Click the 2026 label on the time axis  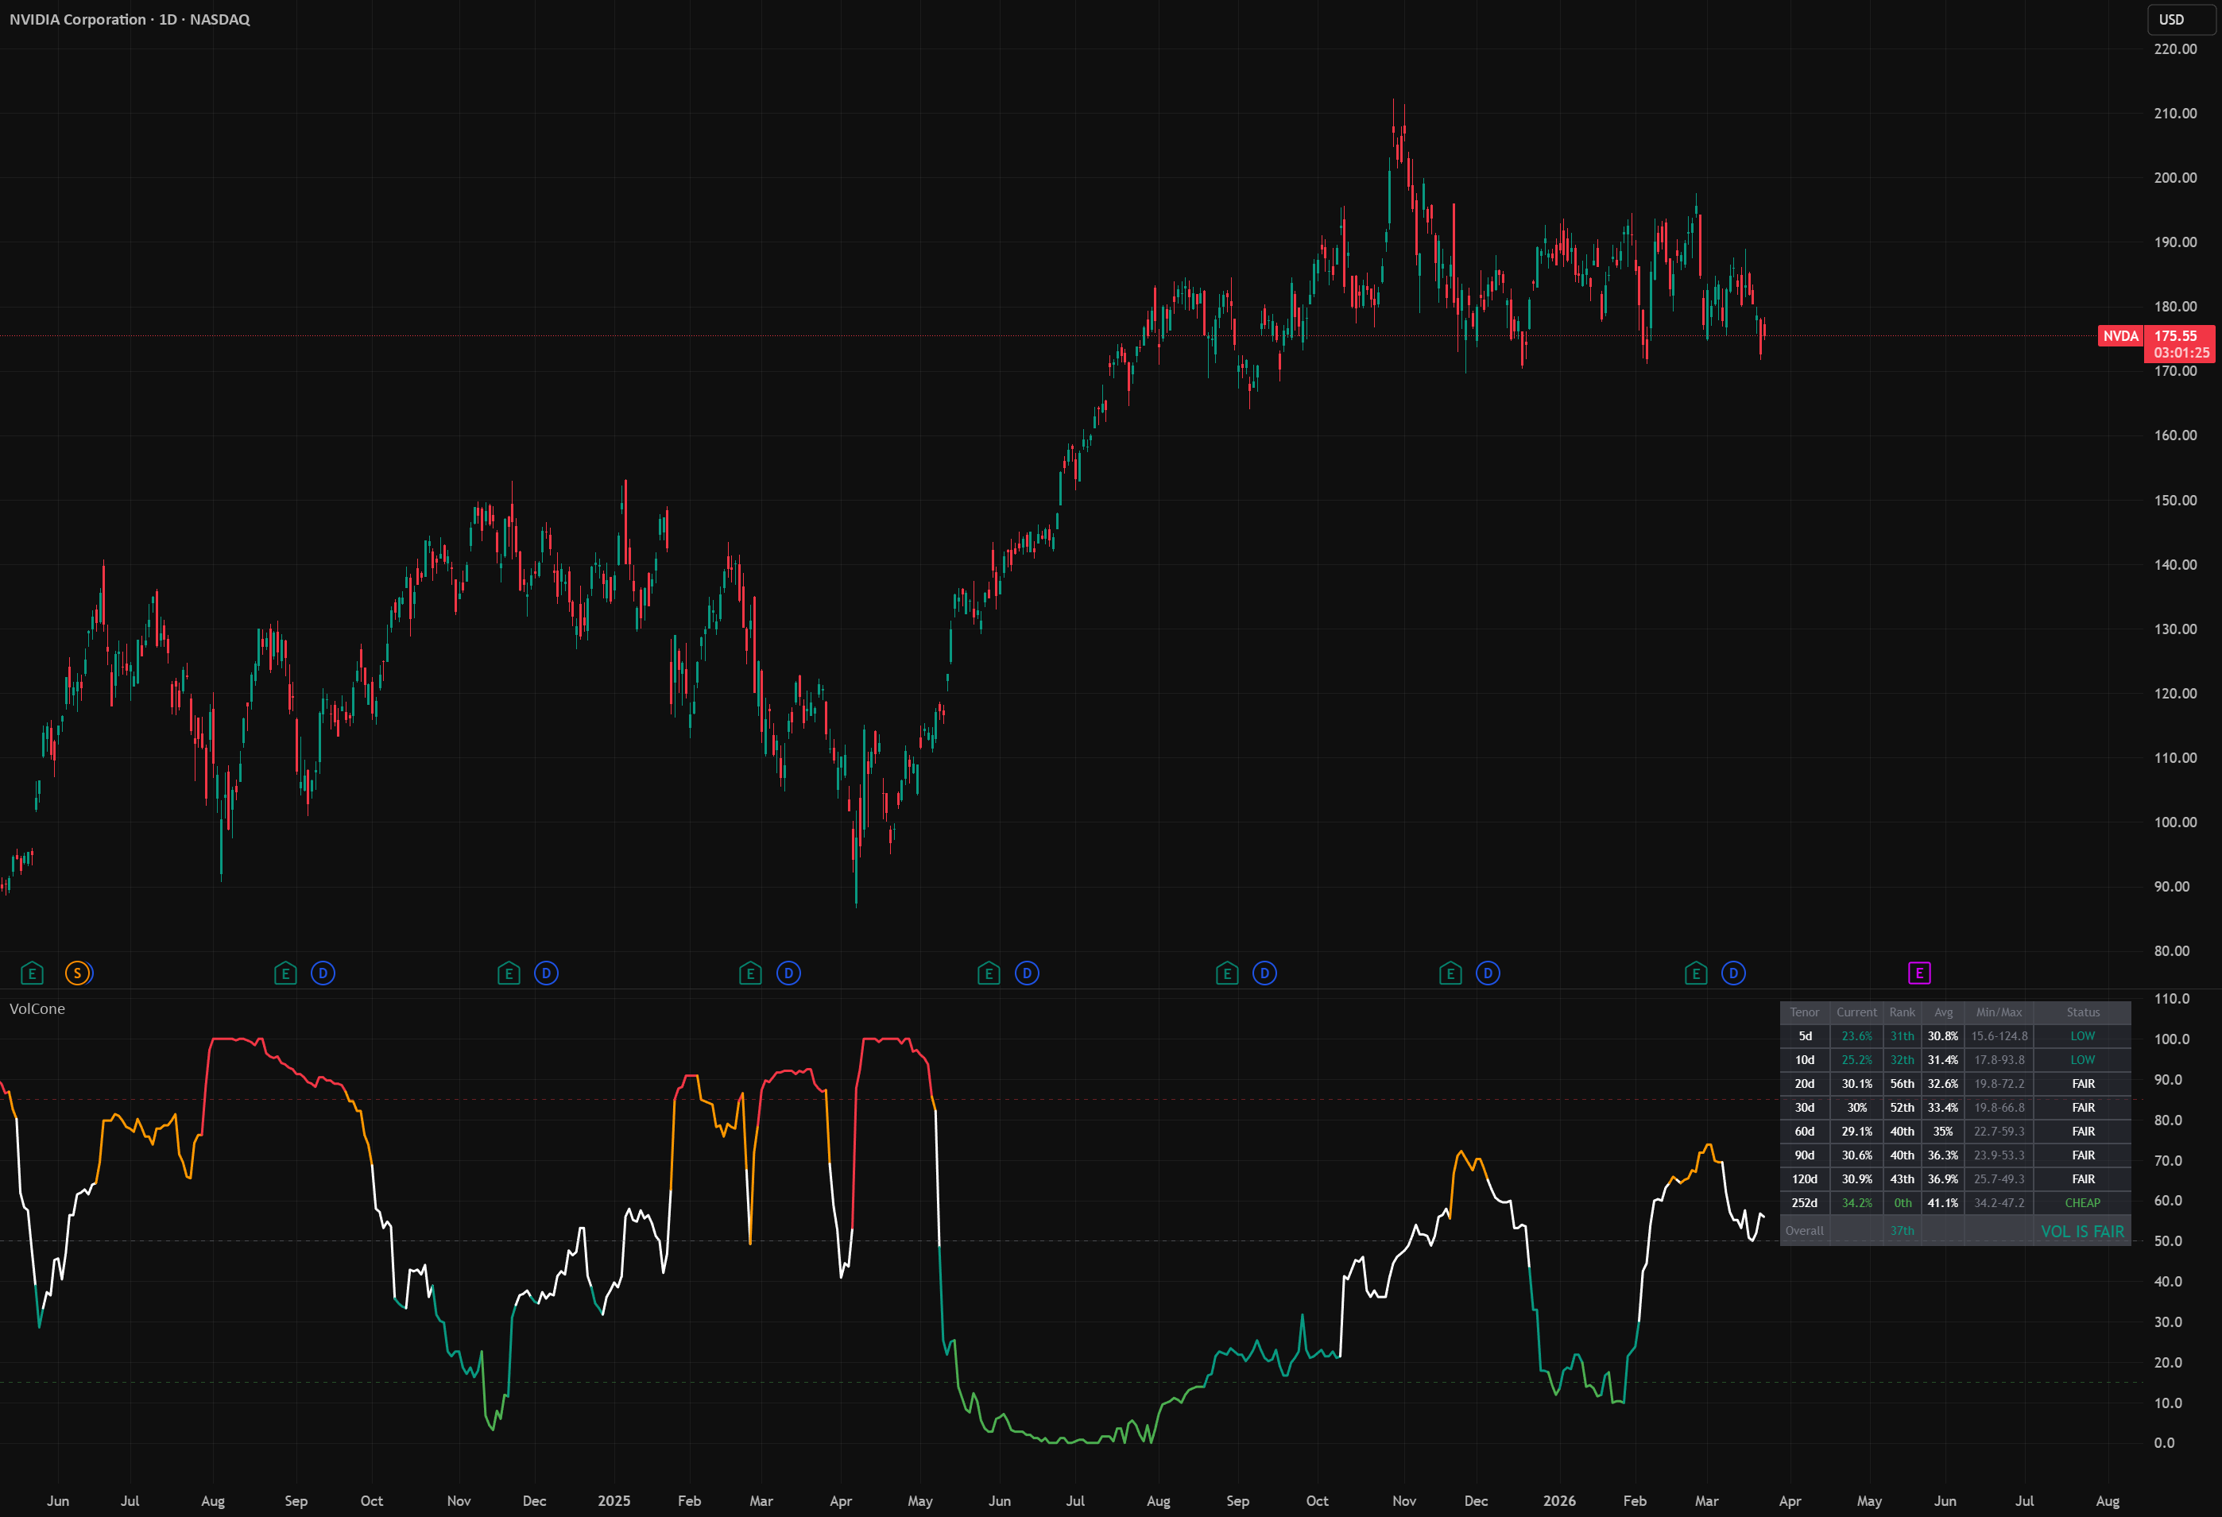click(x=1559, y=1501)
